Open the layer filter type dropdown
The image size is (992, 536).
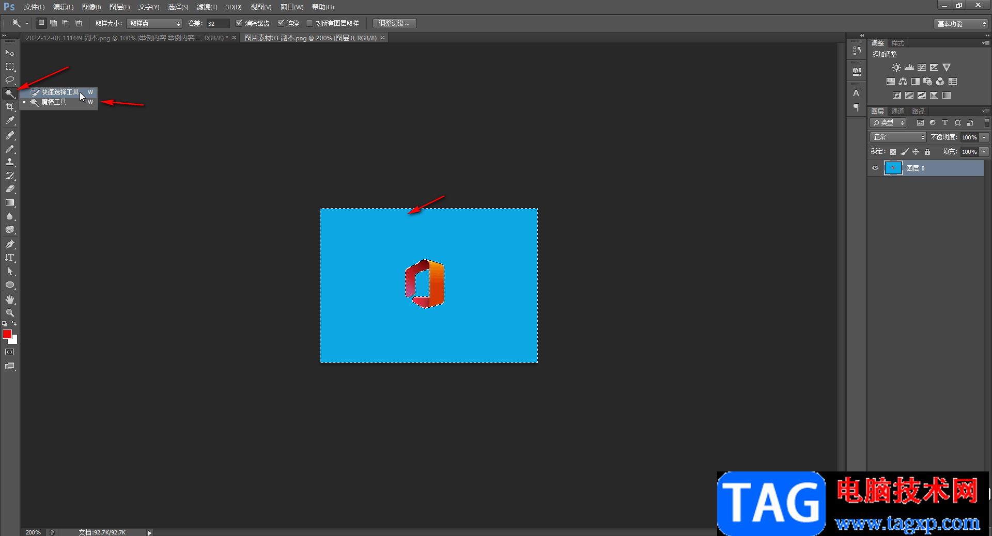888,123
